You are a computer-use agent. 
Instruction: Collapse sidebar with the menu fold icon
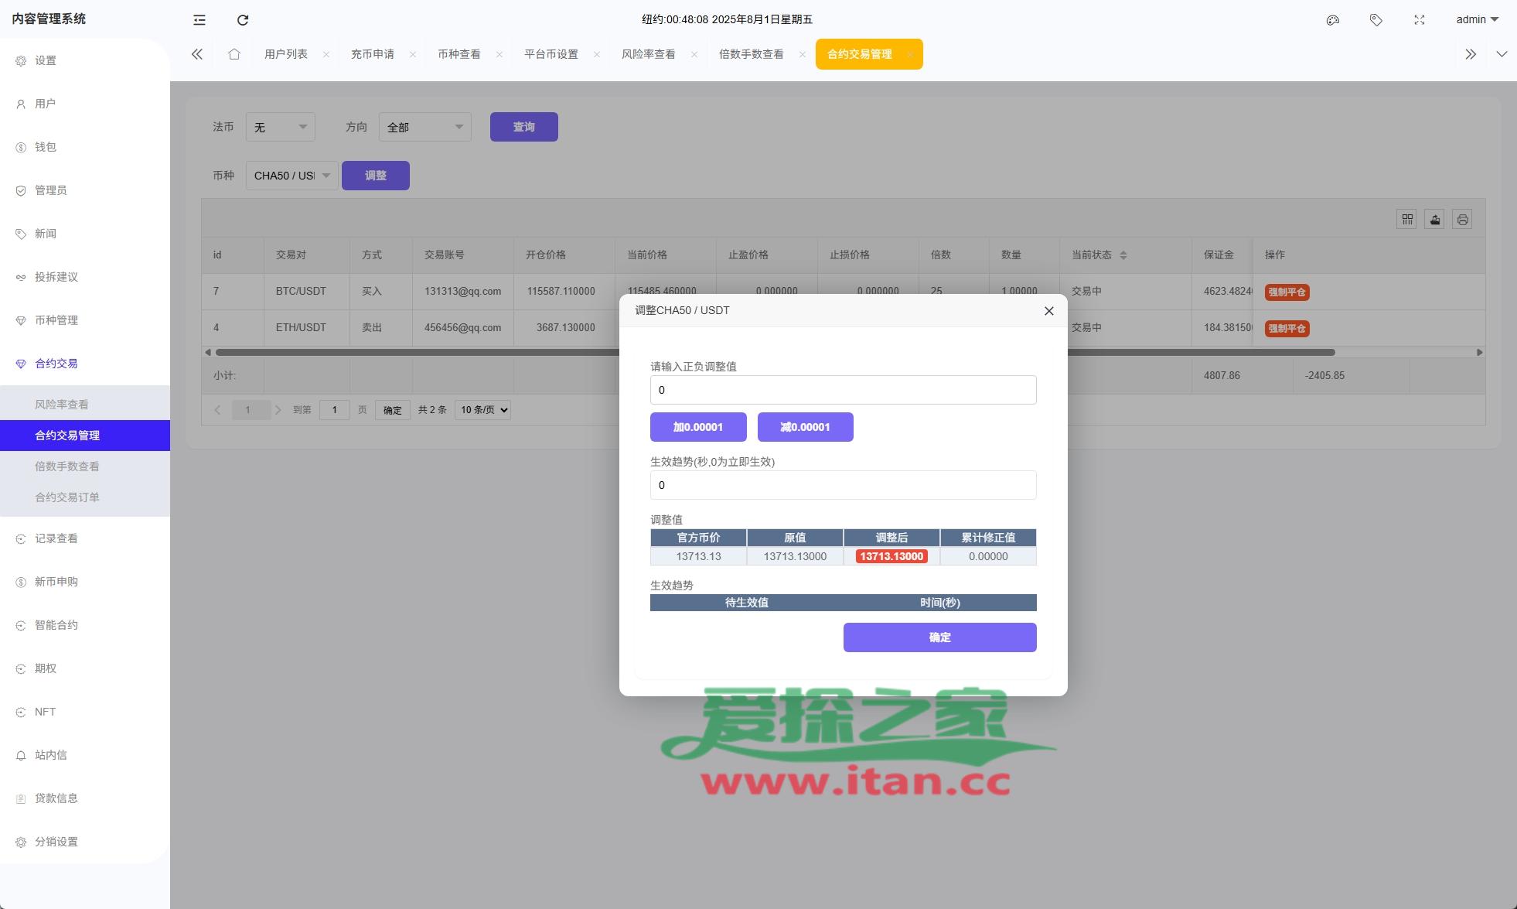click(199, 20)
